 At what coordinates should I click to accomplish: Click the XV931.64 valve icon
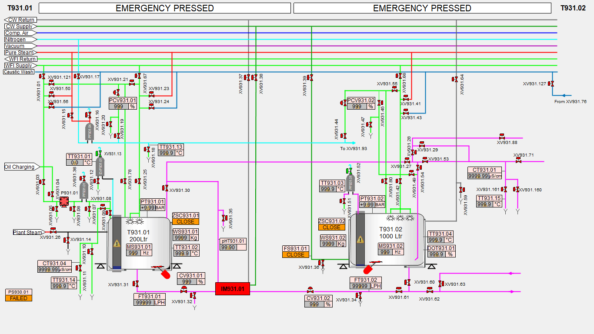click(455, 79)
